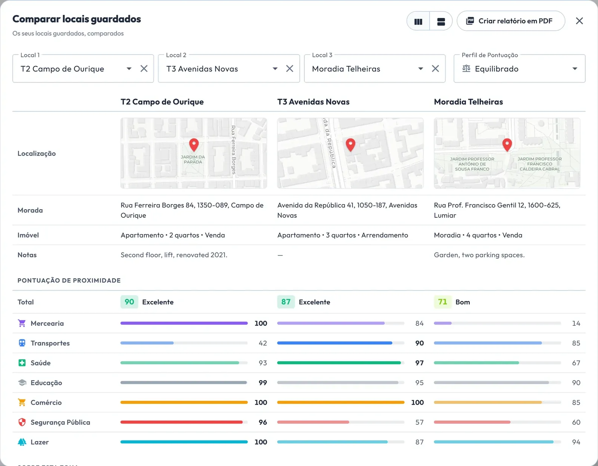Click the Educação row label

(x=46, y=383)
